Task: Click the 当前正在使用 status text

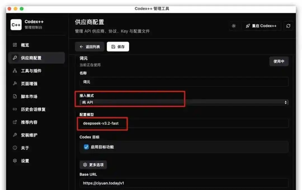Action: click(90, 65)
